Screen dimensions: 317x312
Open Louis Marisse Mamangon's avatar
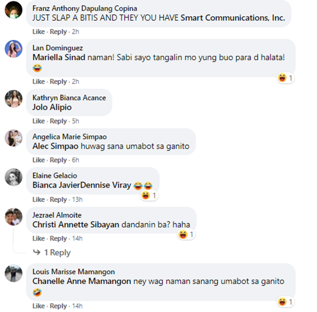(14, 273)
